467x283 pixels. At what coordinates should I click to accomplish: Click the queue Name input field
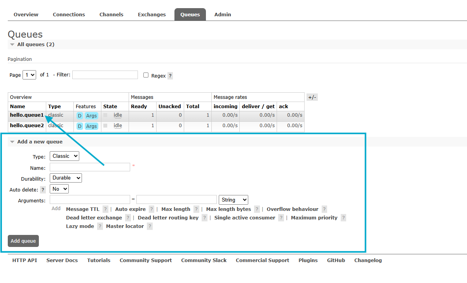pos(90,167)
